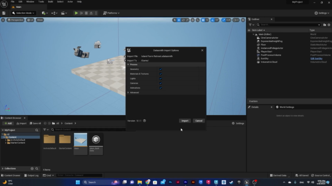Choose the select objects tool in viewport
This screenshot has height=186, width=332.
click(x=174, y=20)
